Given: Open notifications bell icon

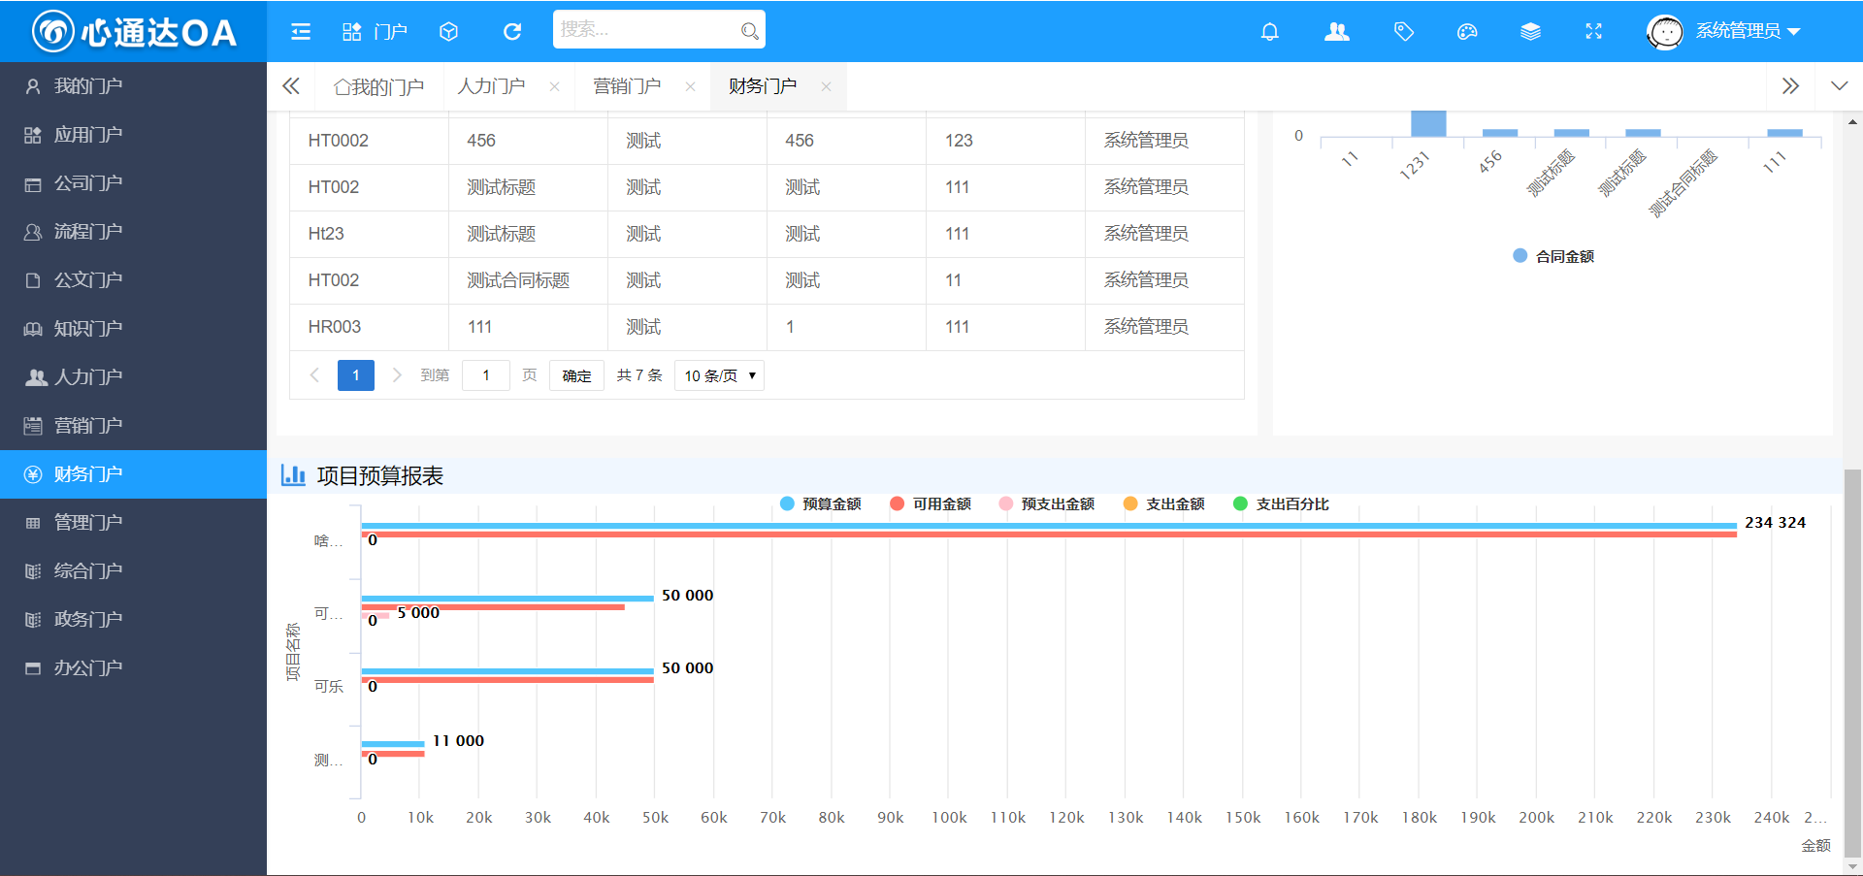Looking at the screenshot, I should [x=1269, y=32].
